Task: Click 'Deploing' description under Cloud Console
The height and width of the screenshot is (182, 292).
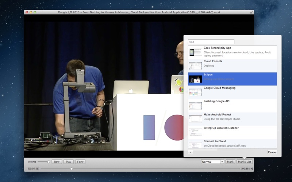Action: point(209,66)
